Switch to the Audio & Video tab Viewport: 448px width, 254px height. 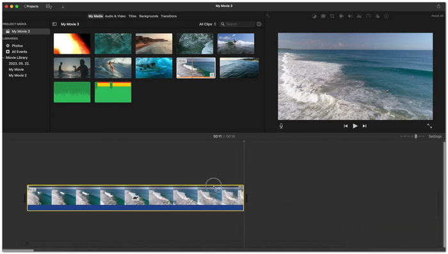click(115, 16)
